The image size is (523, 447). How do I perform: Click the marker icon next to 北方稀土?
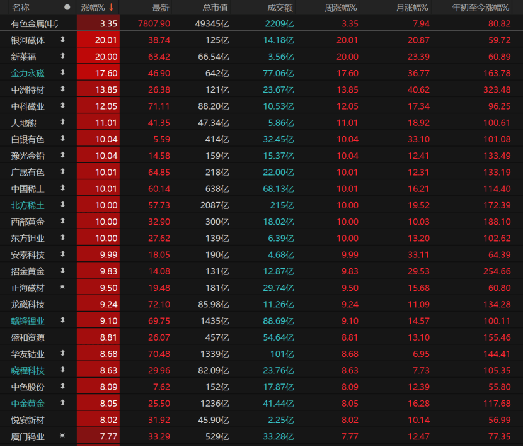click(x=62, y=205)
